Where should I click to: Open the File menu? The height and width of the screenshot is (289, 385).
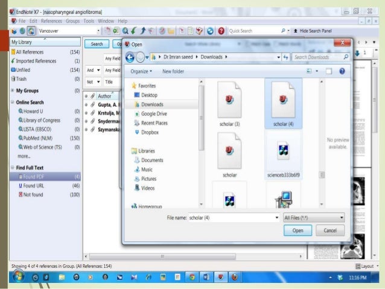(x=22, y=21)
